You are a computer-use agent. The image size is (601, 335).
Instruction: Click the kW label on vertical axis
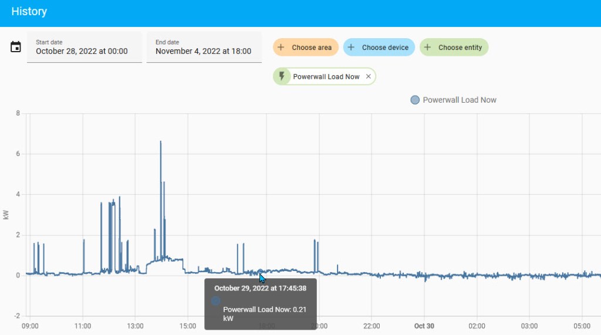(6, 215)
